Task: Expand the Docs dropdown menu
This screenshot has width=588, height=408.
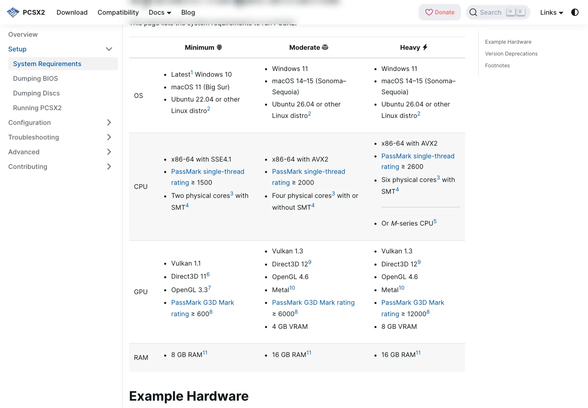Action: 160,12
